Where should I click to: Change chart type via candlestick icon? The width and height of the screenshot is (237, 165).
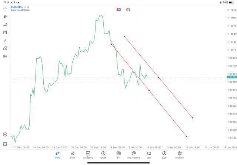point(5,17)
